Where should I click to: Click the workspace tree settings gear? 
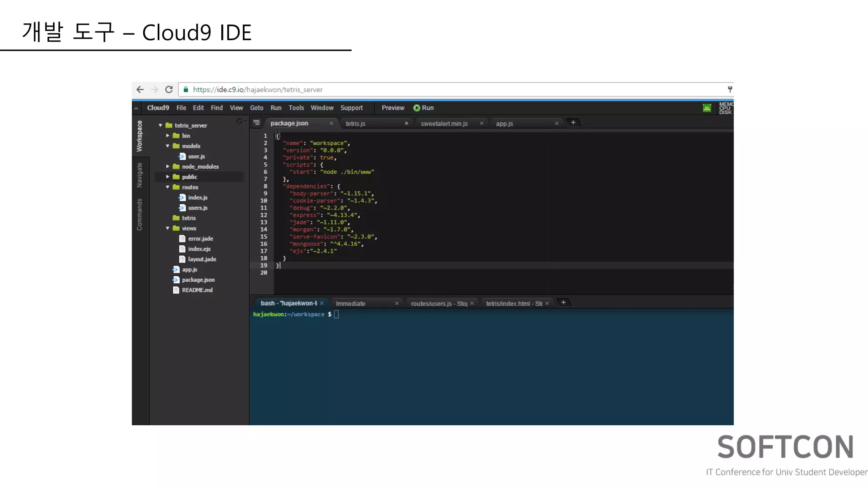(240, 122)
